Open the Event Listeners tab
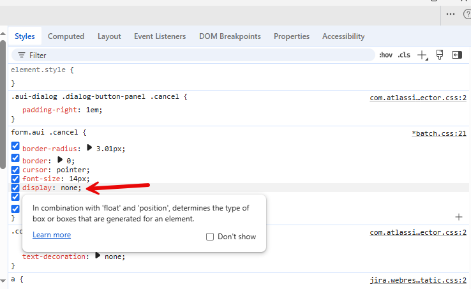The height and width of the screenshot is (289, 471). coord(160,36)
